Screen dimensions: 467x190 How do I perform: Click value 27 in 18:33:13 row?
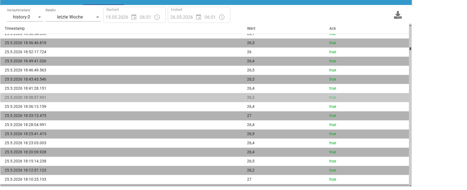coord(249,116)
